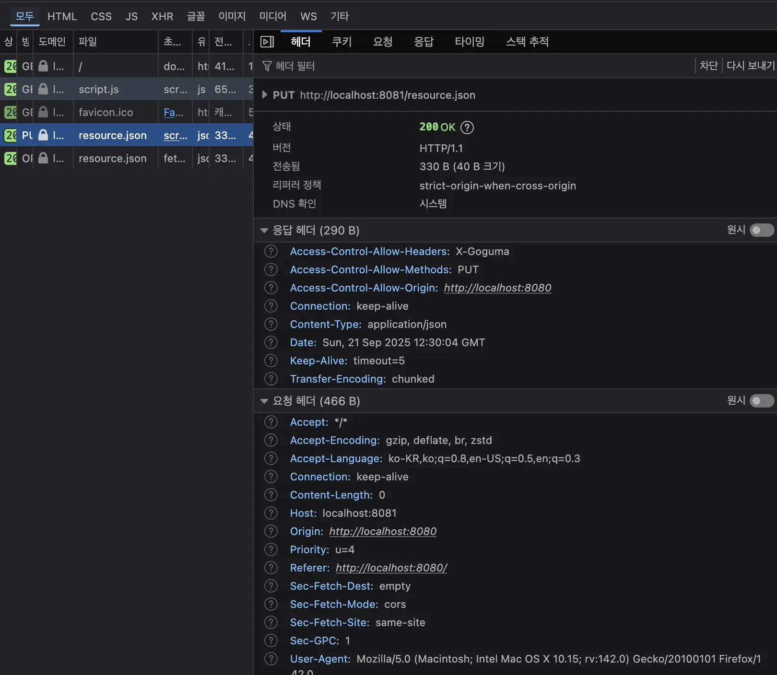The width and height of the screenshot is (777, 675).
Task: Collapse the 요청 헤더 section
Action: [x=264, y=401]
